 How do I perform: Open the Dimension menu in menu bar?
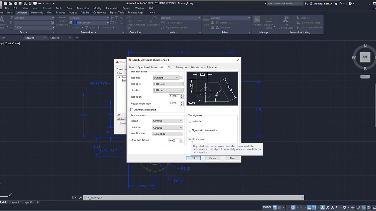[83, 8]
